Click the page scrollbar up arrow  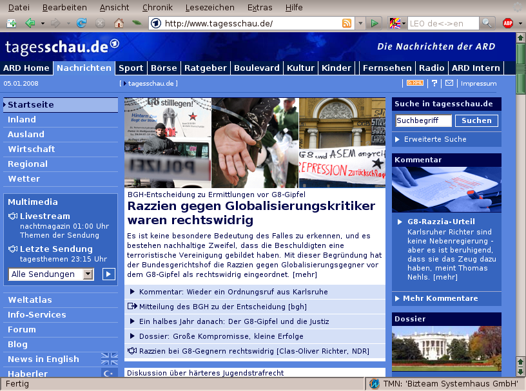point(520,37)
